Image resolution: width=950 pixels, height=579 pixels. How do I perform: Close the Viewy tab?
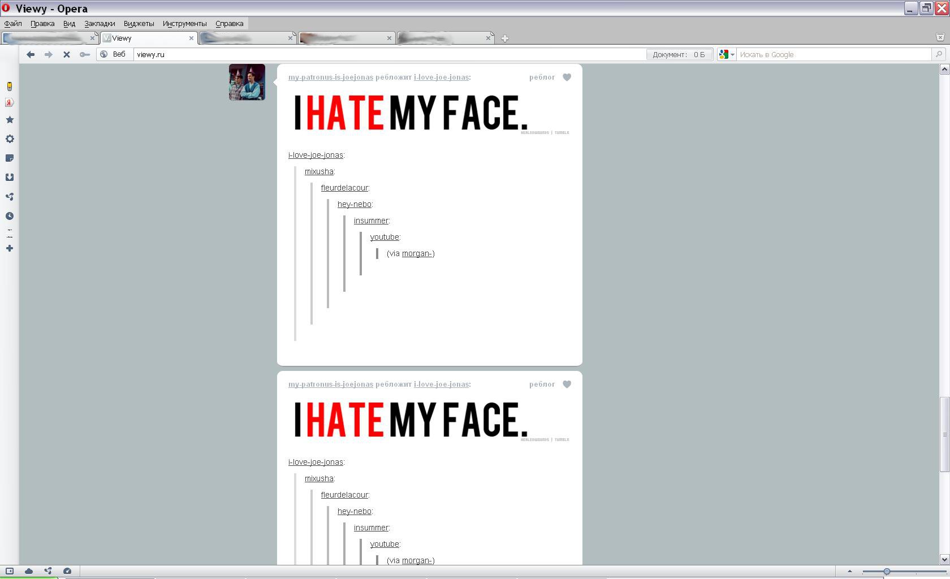[191, 38]
